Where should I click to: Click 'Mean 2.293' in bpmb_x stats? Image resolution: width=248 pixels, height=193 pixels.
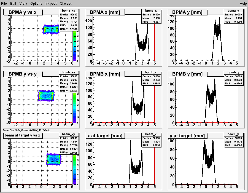tap(151, 80)
